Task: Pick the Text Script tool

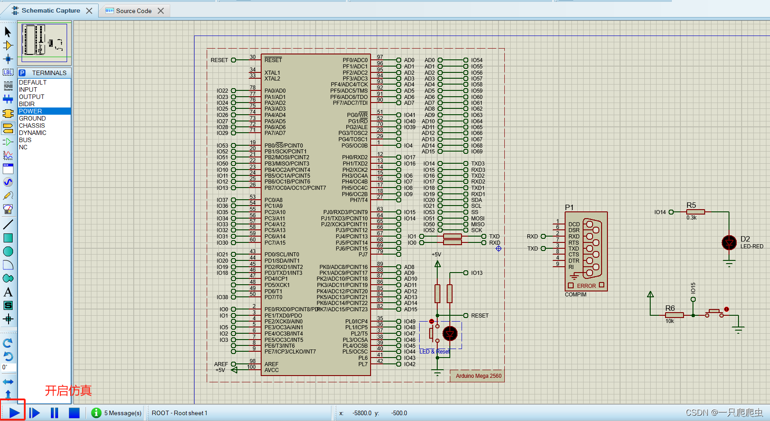Action: [8, 86]
